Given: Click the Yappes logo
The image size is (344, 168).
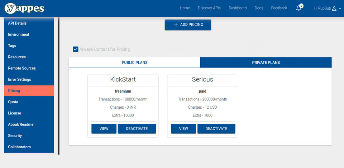Looking at the screenshot, I should [x=25, y=8].
